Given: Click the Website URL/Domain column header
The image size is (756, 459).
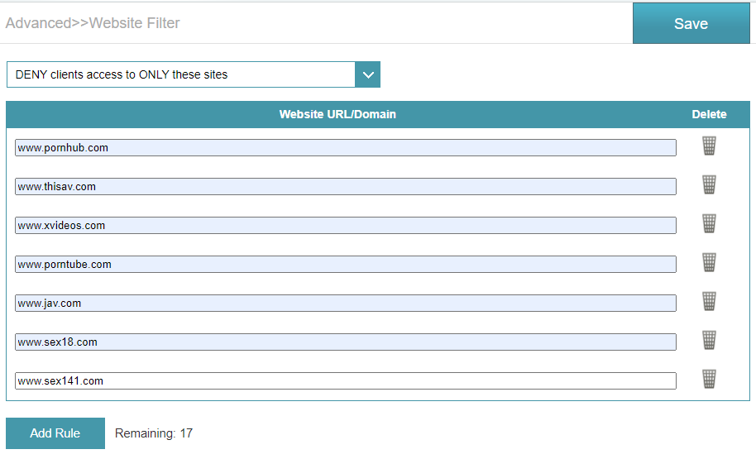Looking at the screenshot, I should pyautogui.click(x=337, y=114).
